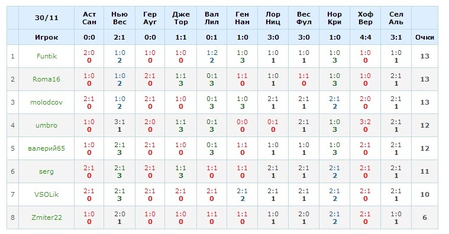Click the Игрок column header
This screenshot has height=234, width=449.
tap(46, 37)
